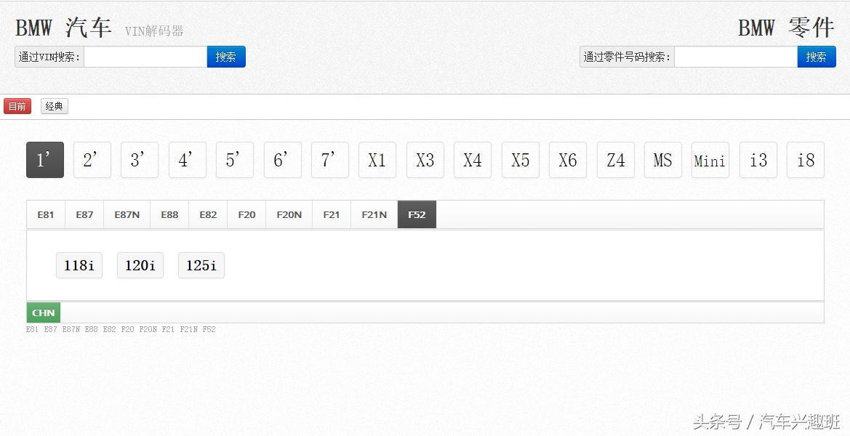Choose the 118i model variant

(79, 265)
